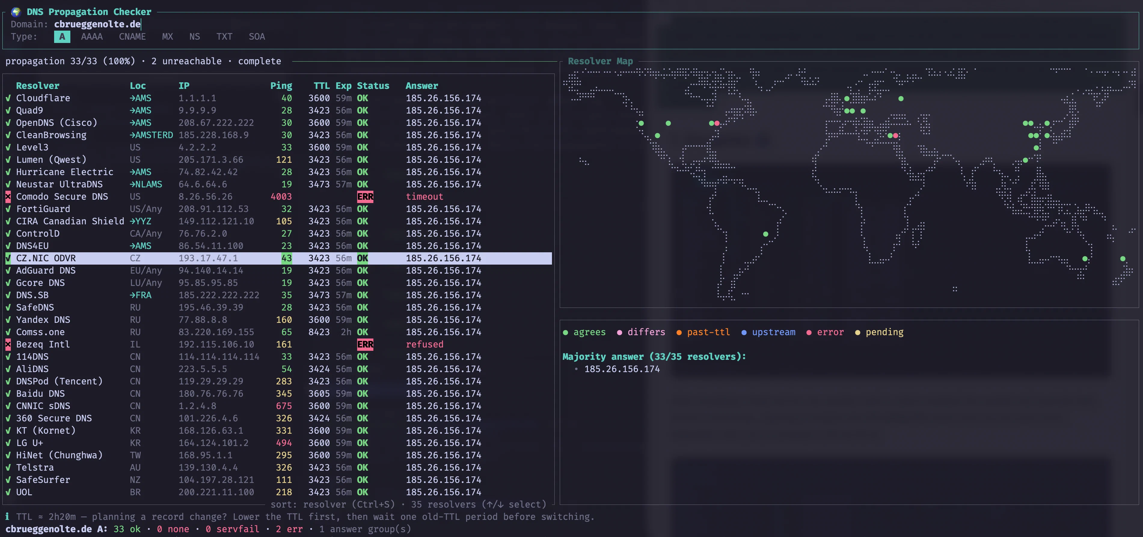
Task: Click the red X icon beside Bezeq Intl
Action: point(8,344)
